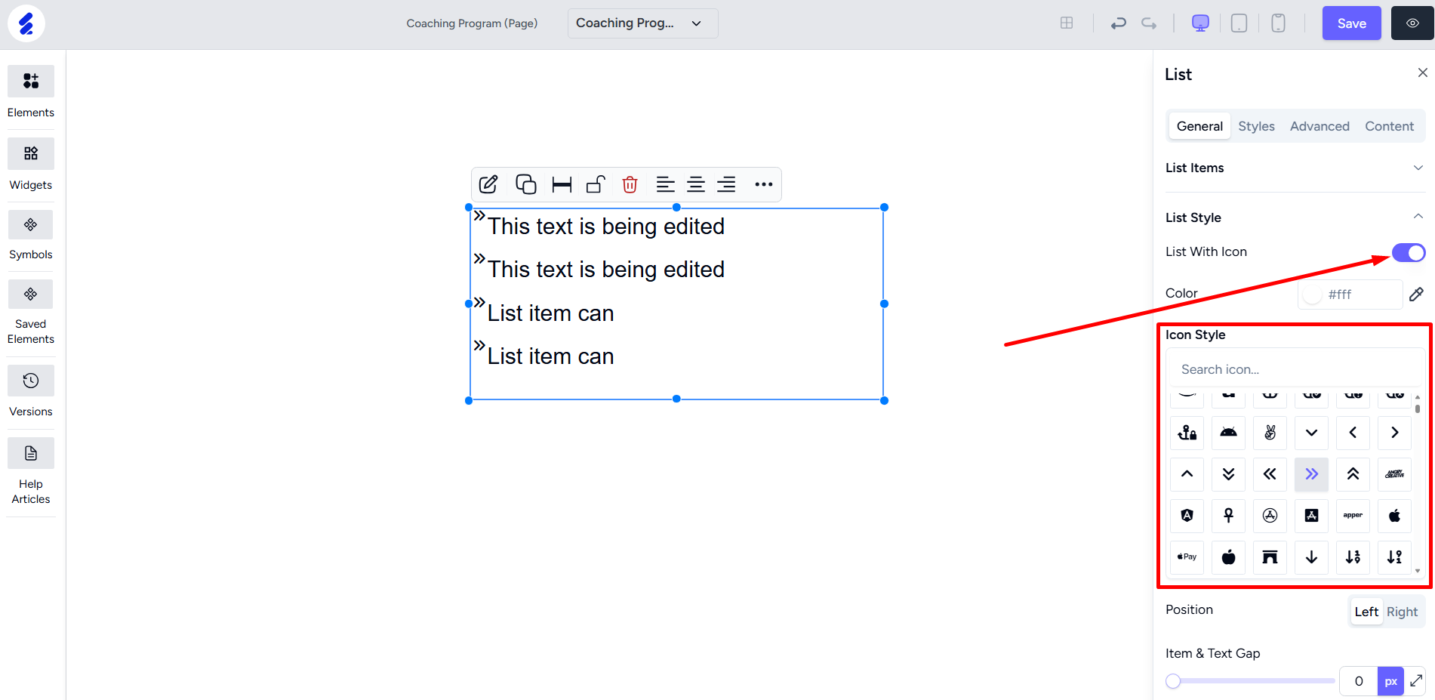Collapse the List Style section
The image size is (1435, 700).
coord(1295,217)
